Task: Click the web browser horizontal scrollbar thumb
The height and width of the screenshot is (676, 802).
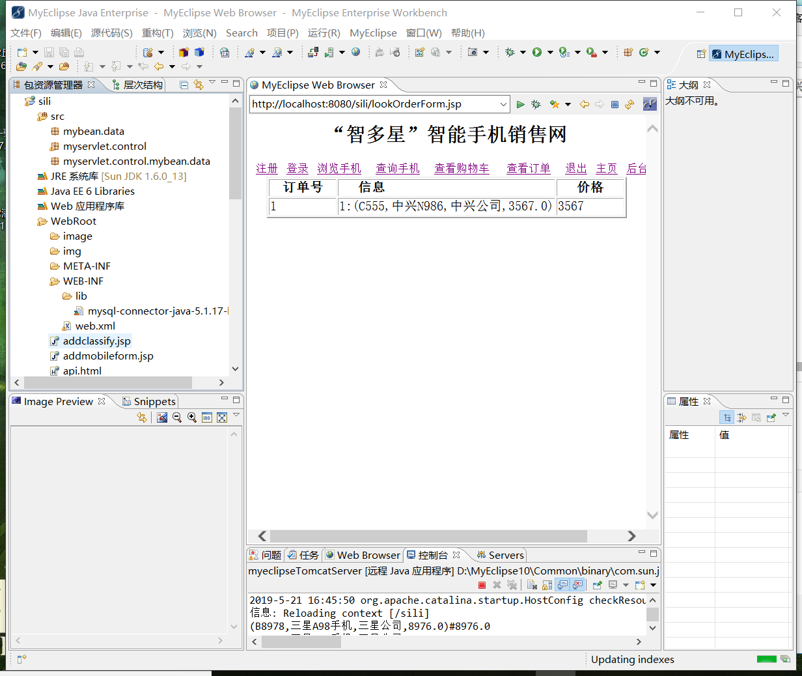Action: (428, 536)
